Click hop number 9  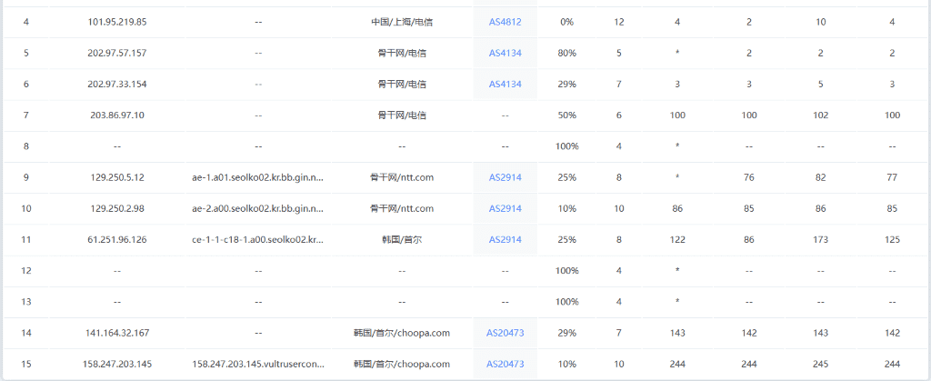(25, 177)
